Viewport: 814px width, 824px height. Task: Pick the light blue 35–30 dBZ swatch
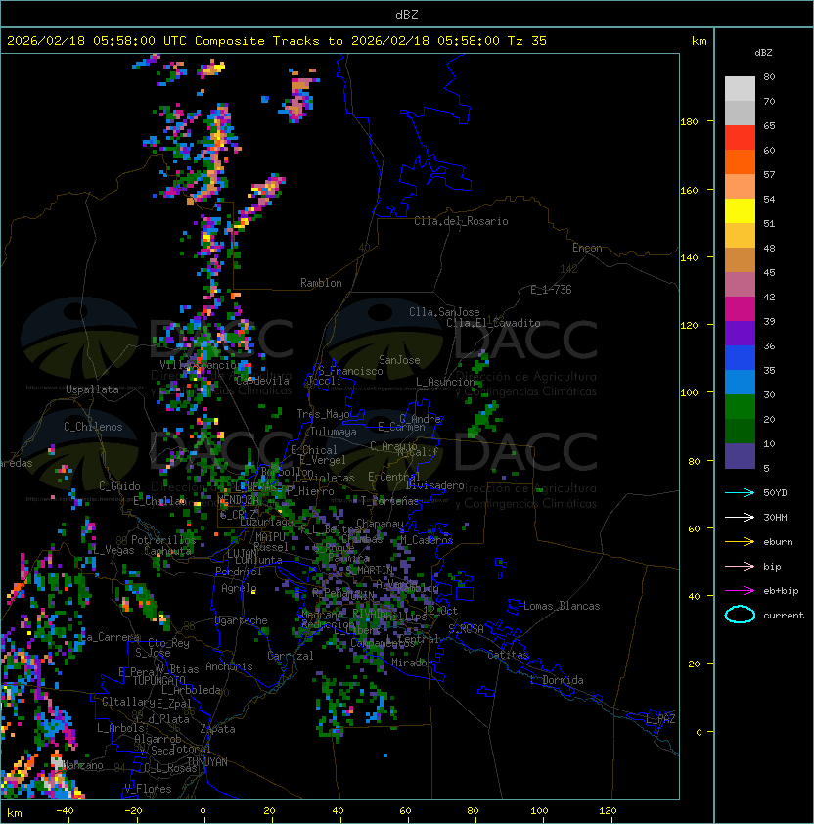click(740, 382)
